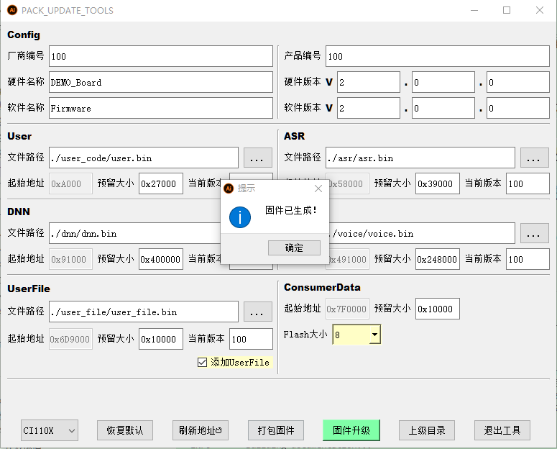Browse for the UserFile file path
This screenshot has width=557, height=449.
(258, 312)
